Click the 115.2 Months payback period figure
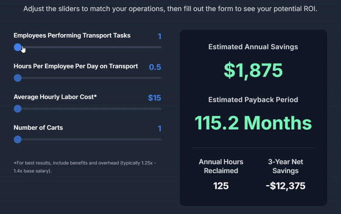Image resolution: width=341 pixels, height=214 pixels. (x=253, y=123)
